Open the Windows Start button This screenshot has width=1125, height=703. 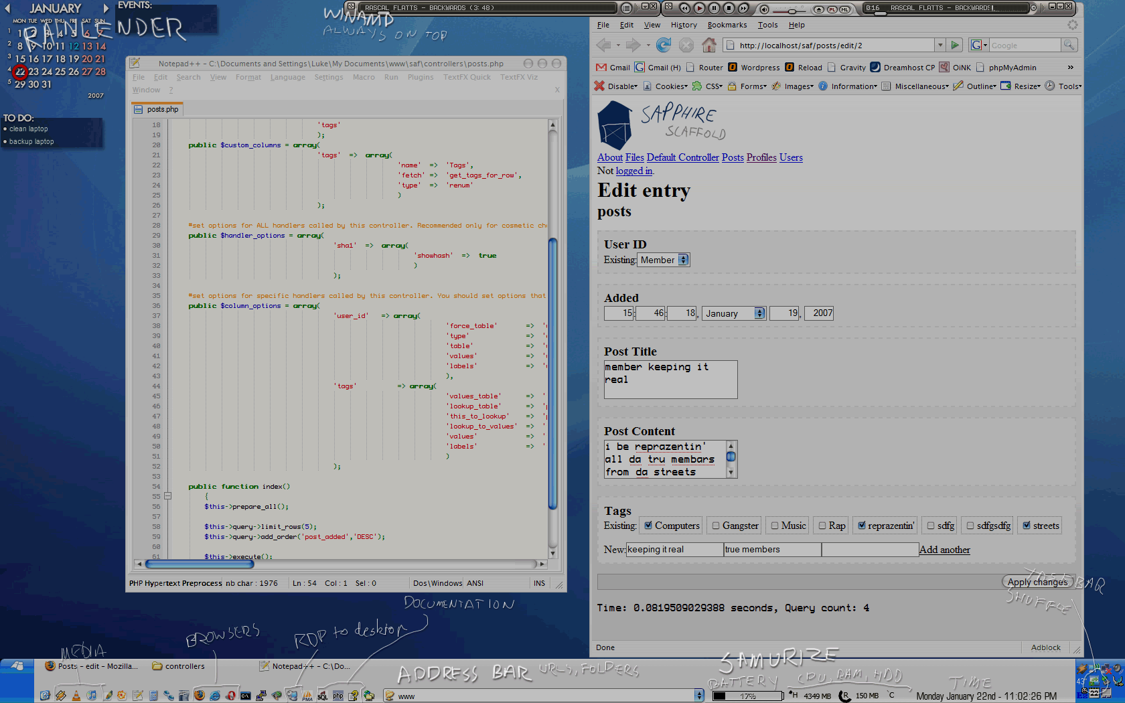click(17, 666)
